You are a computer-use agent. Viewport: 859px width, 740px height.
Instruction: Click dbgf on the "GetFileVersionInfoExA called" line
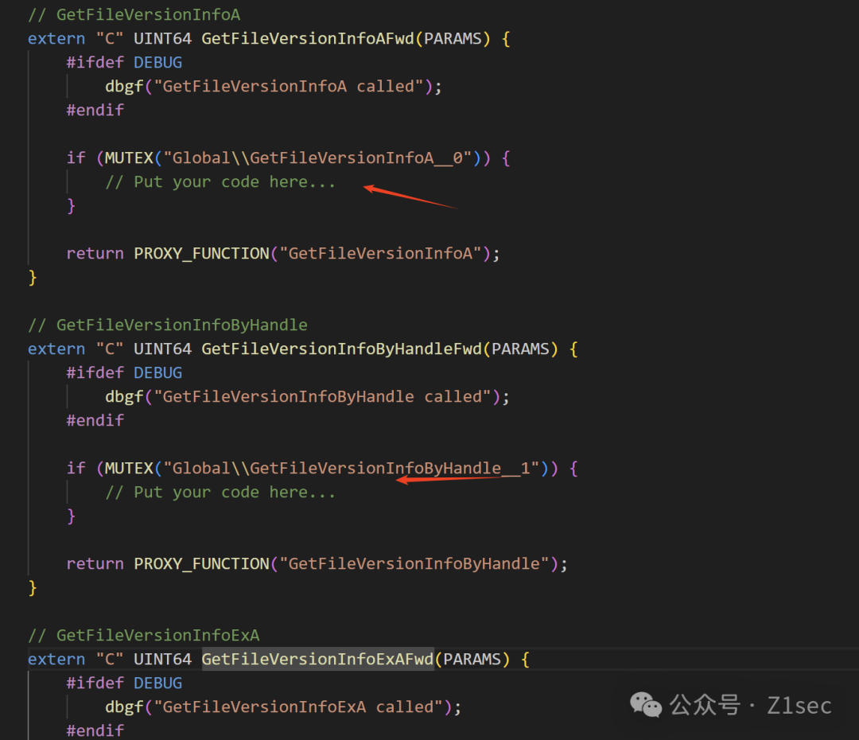(124, 707)
